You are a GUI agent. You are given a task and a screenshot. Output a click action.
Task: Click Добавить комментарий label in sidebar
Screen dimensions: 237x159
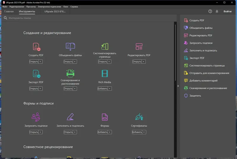coord(204,81)
